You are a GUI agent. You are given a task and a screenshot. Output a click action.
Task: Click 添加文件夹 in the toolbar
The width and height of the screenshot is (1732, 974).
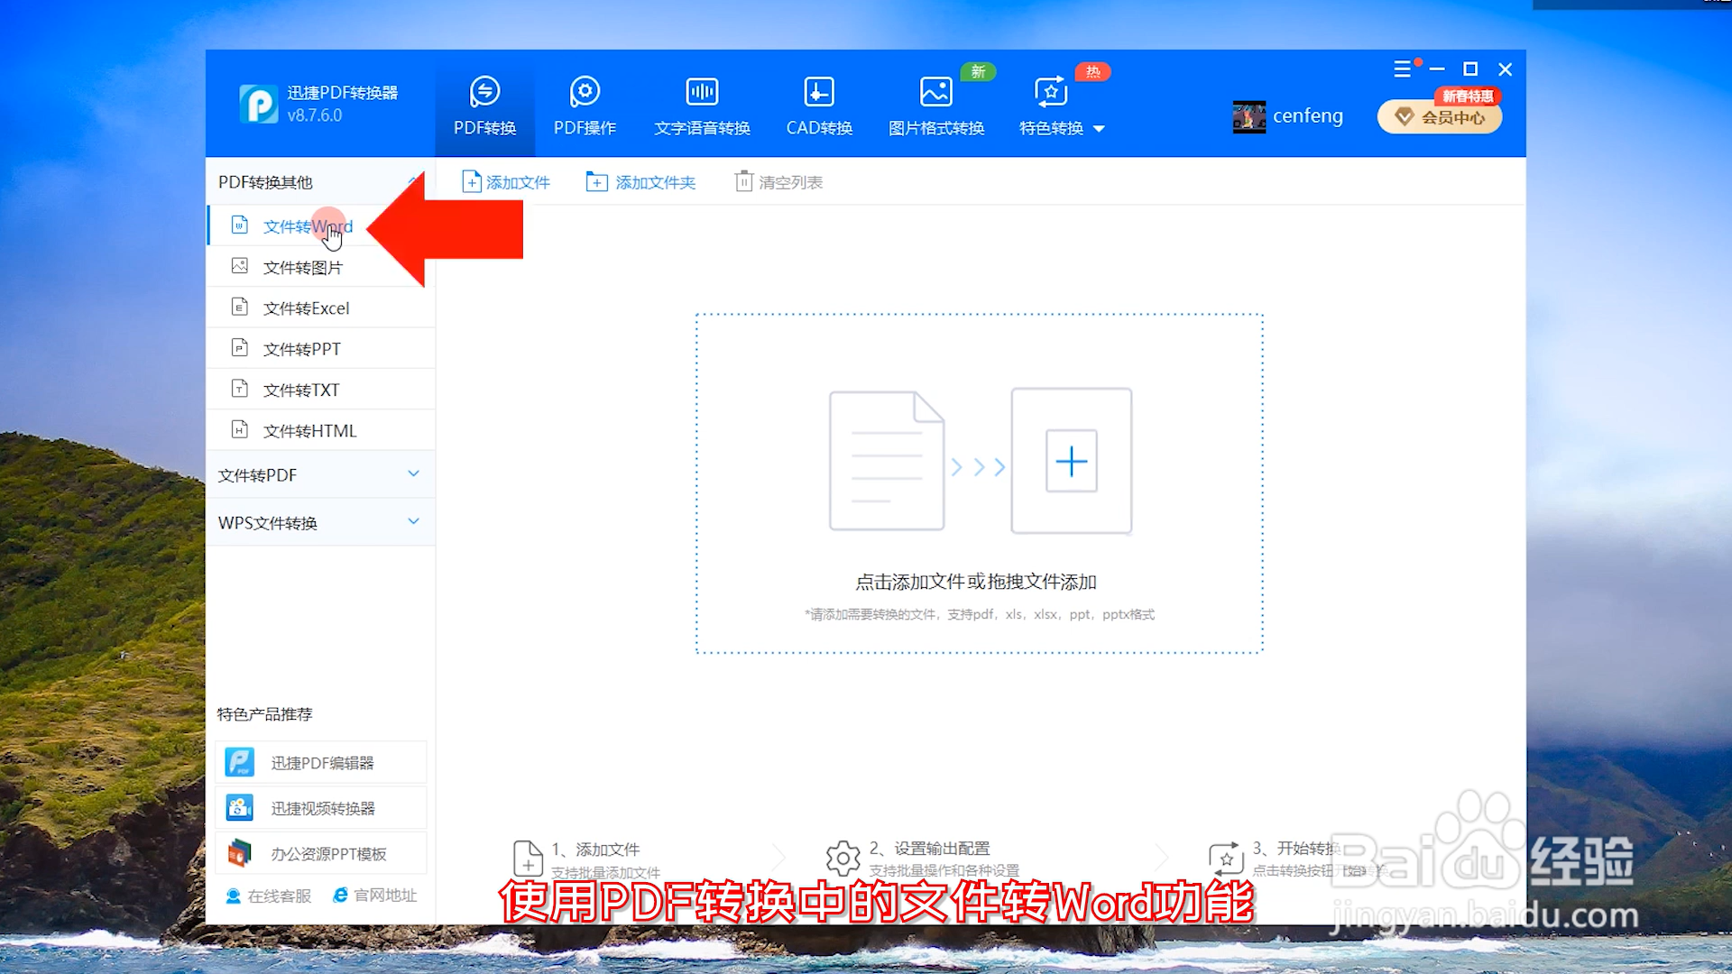pyautogui.click(x=640, y=182)
